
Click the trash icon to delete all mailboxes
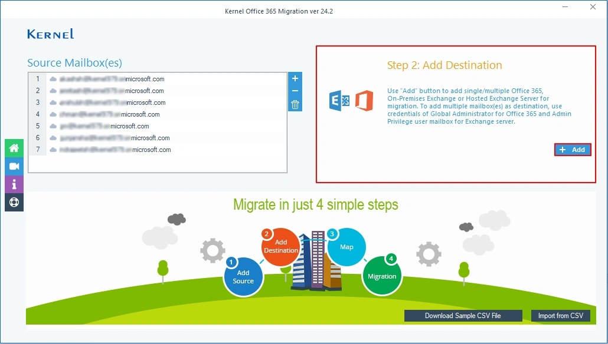coord(295,104)
